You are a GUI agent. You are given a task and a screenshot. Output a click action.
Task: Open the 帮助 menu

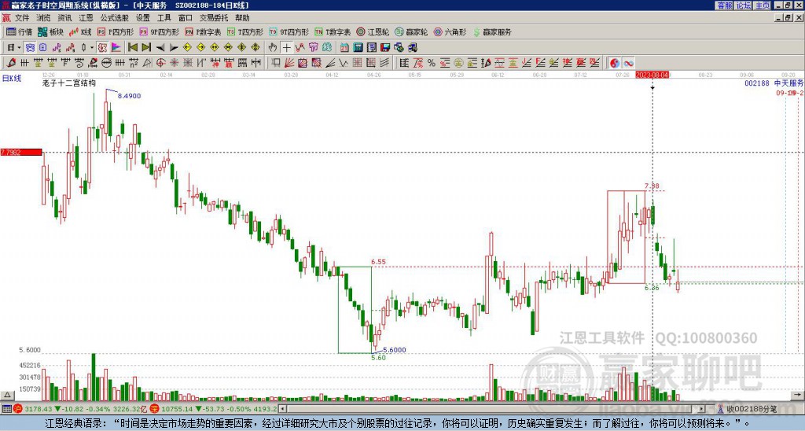pos(242,18)
